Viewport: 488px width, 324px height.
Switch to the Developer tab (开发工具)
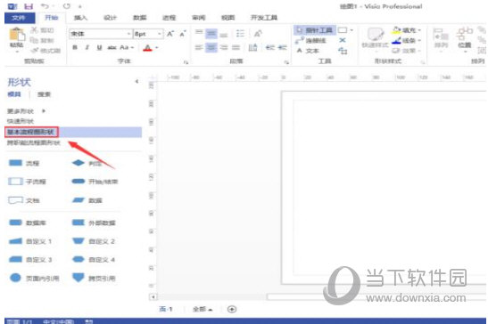point(264,18)
